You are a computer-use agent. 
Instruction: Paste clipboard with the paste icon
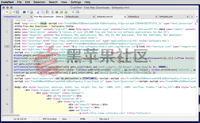[x=48, y=12]
